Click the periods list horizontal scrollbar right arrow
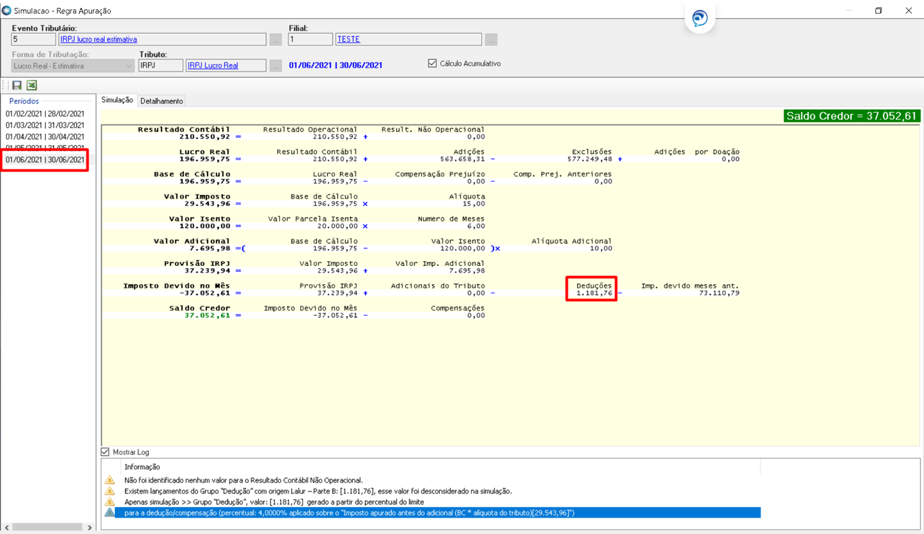 (x=90, y=527)
